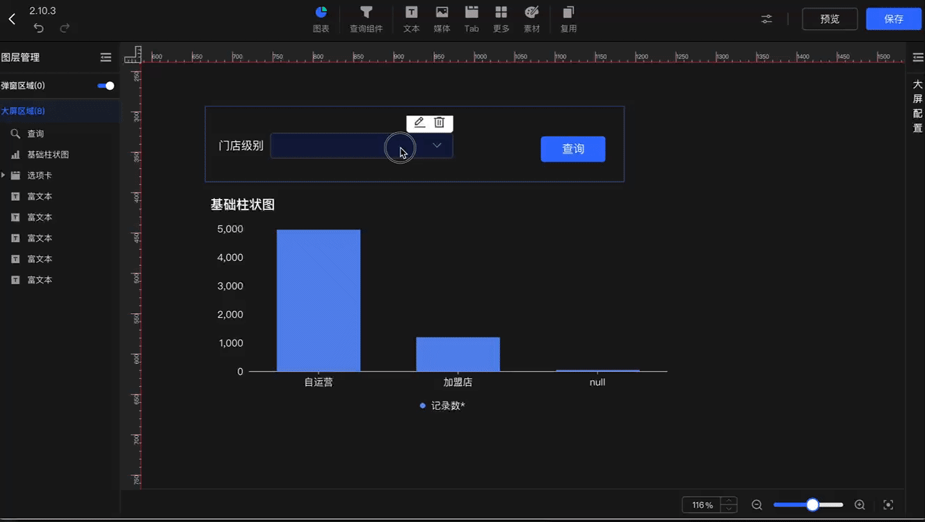Open the 大屏配置 side panel
This screenshot has width=925, height=522.
tap(918, 106)
